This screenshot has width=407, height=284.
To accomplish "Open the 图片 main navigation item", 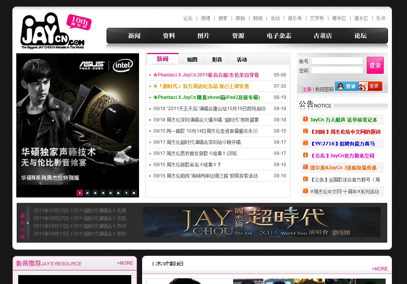I will coord(204,36).
